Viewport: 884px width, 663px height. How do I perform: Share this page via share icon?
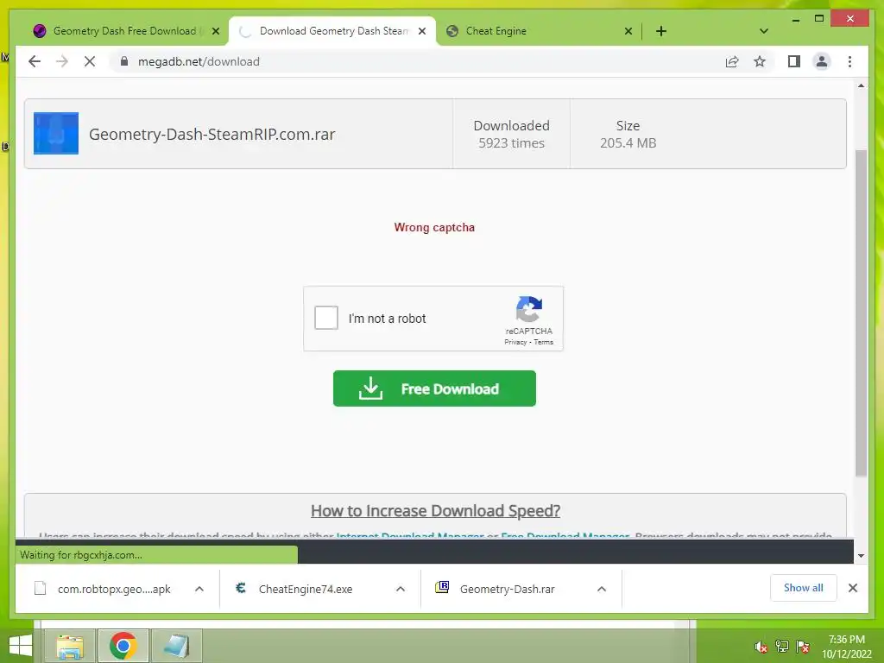point(732,61)
